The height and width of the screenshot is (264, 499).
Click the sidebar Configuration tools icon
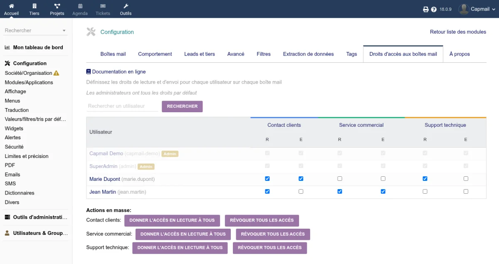(x=7, y=64)
